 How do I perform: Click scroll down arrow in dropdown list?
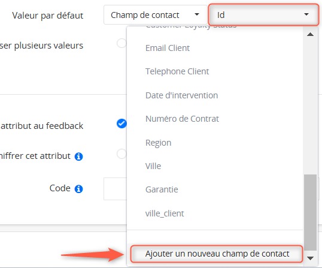[310, 258]
